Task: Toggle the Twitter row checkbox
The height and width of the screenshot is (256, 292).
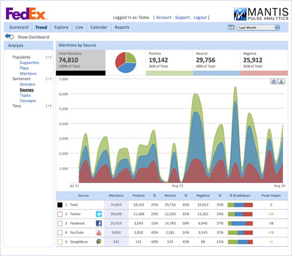Action: click(x=60, y=214)
